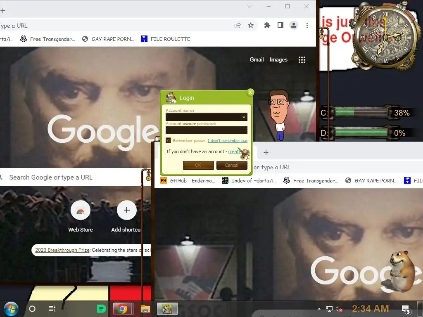This screenshot has width=423, height=317.
Task: Open Windows Start orb
Action: (x=11, y=309)
